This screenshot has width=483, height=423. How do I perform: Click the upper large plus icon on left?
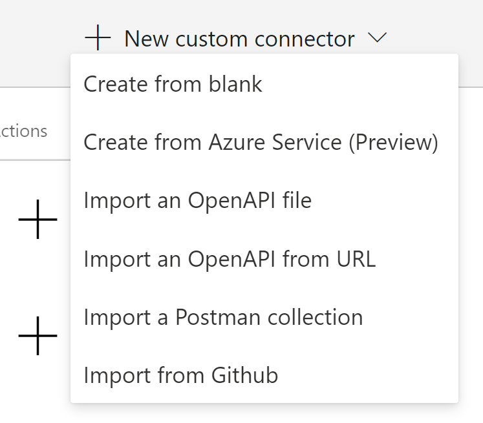tap(38, 220)
